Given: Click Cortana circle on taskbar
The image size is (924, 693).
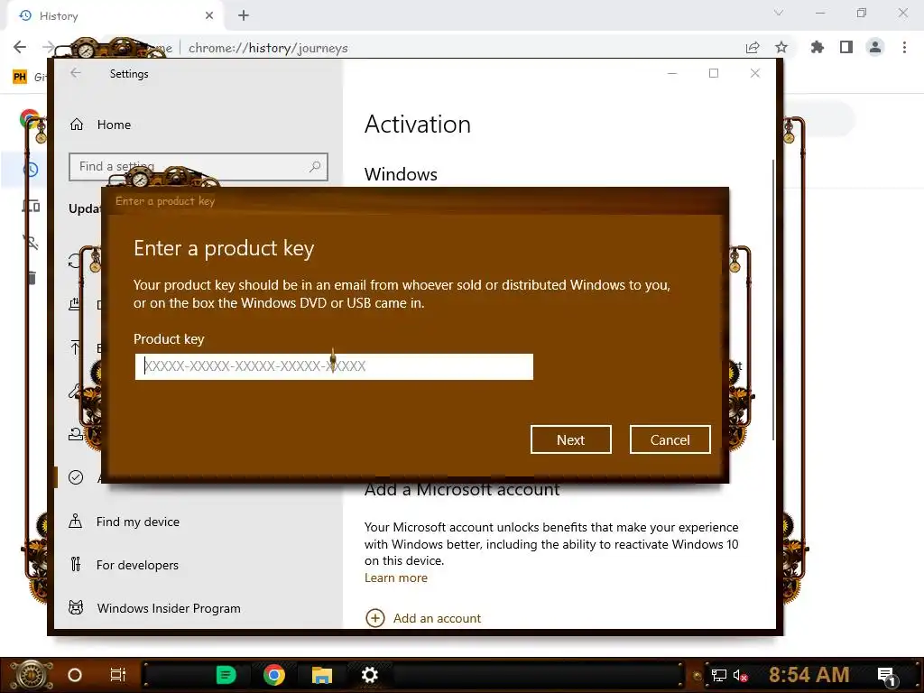Looking at the screenshot, I should (x=75, y=675).
